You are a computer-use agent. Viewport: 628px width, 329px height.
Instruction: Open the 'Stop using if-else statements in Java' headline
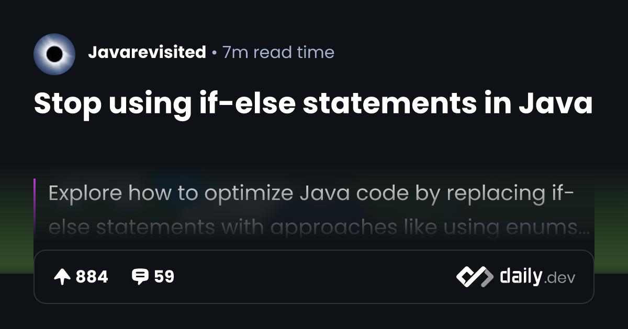[x=313, y=104]
